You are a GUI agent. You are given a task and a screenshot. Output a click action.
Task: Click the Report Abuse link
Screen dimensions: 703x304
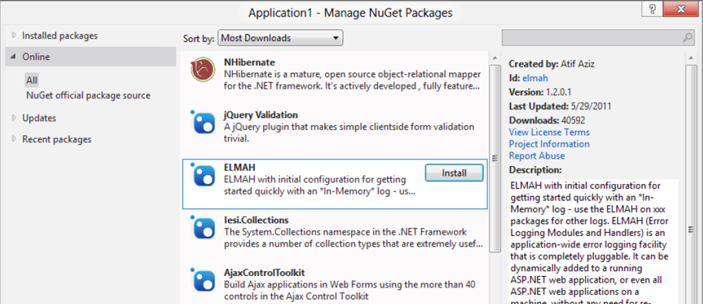click(537, 156)
